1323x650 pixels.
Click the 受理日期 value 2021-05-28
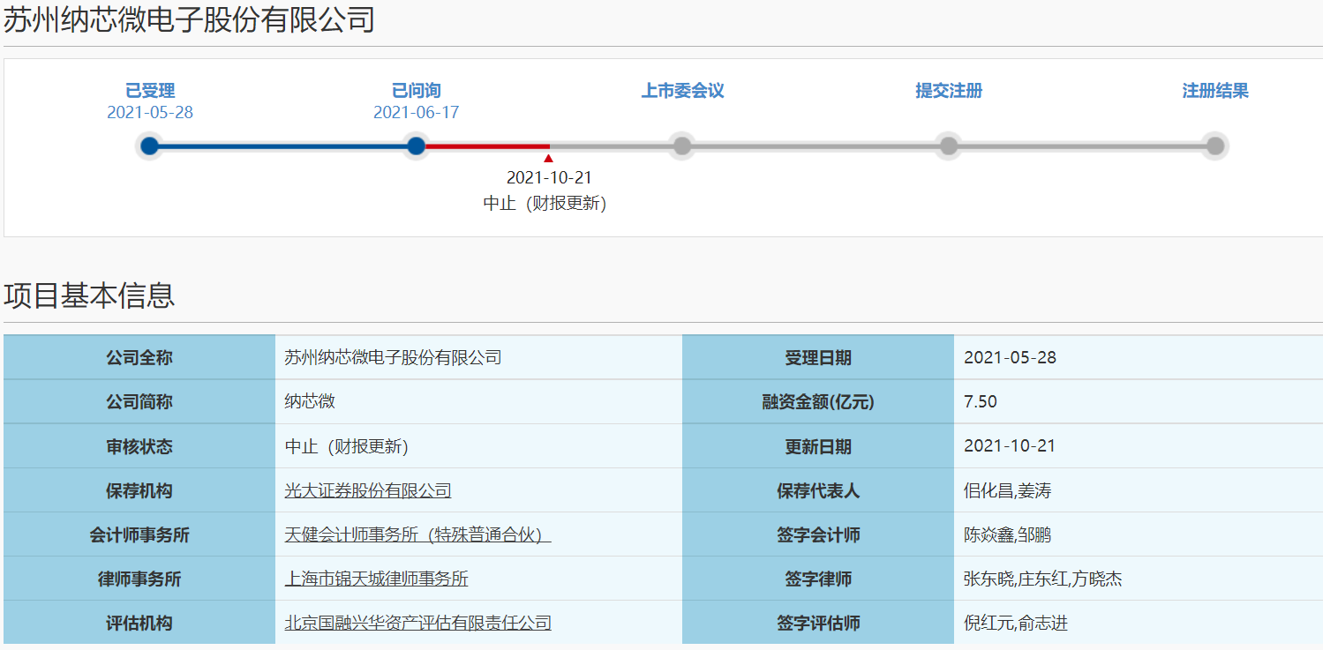tap(1010, 357)
